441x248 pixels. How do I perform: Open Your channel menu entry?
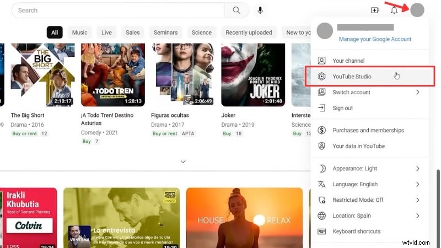pos(370,61)
